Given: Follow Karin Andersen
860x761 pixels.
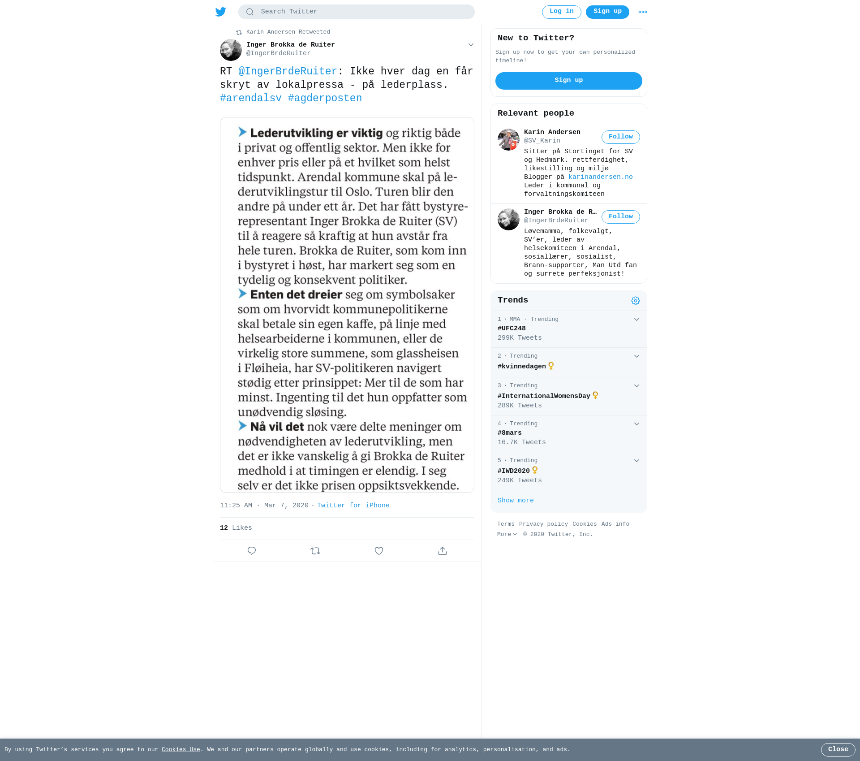Looking at the screenshot, I should point(620,137).
